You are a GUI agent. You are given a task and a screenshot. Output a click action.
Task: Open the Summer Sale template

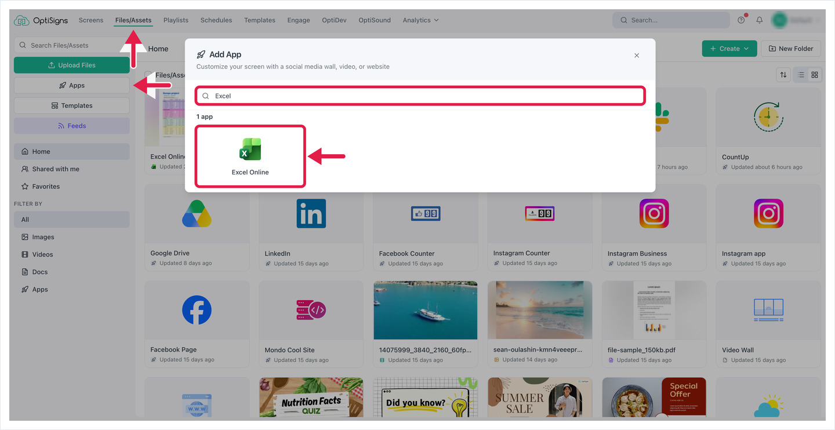tap(540, 398)
